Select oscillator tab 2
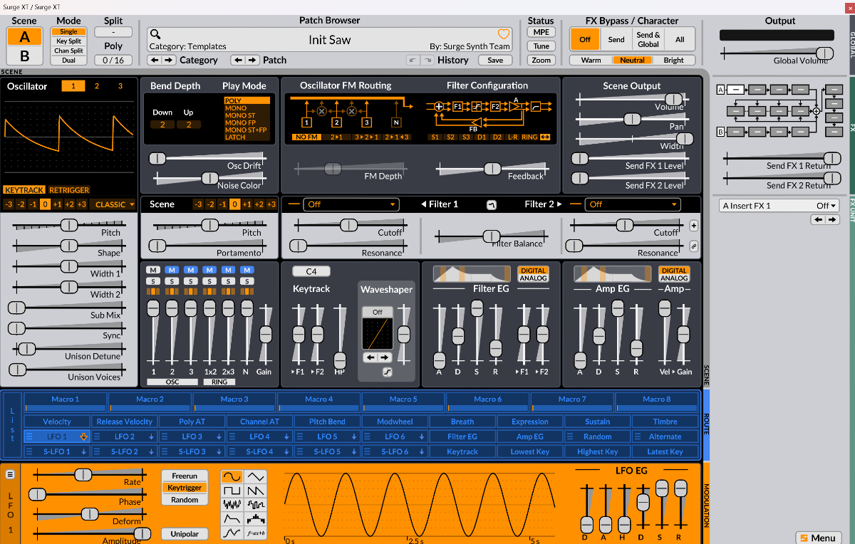855x544 pixels. click(x=97, y=86)
